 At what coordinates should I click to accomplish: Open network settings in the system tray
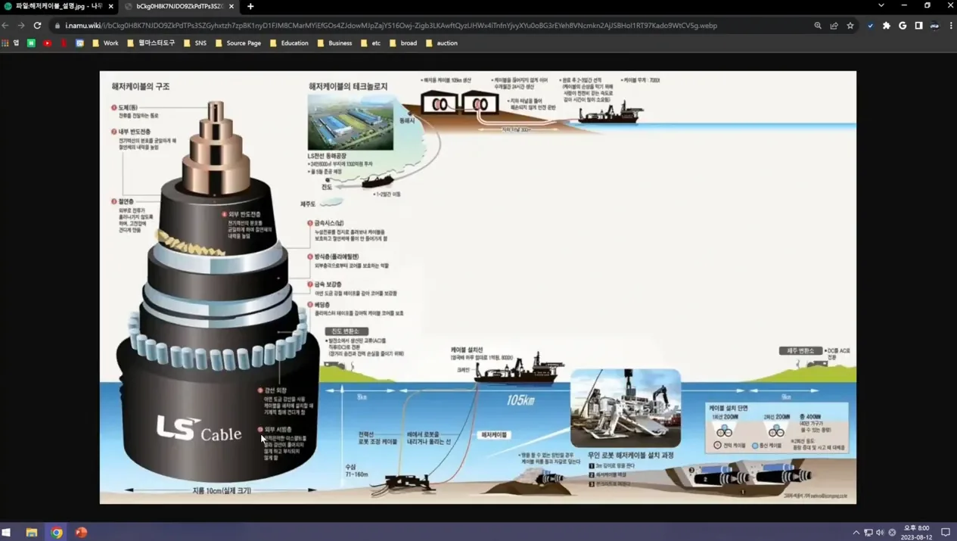(x=868, y=532)
